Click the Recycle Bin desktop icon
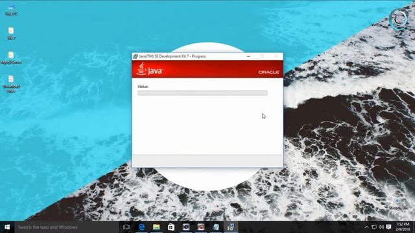415x233 pixels. 398,204
